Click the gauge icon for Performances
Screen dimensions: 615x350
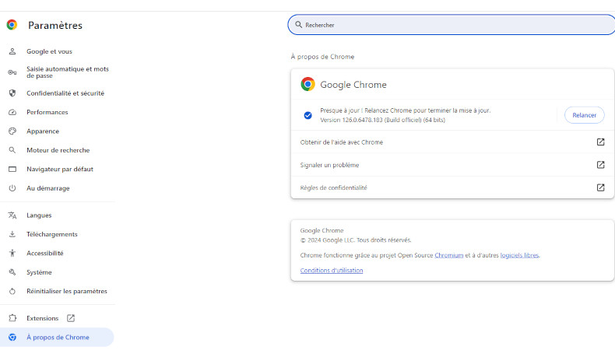[12, 112]
